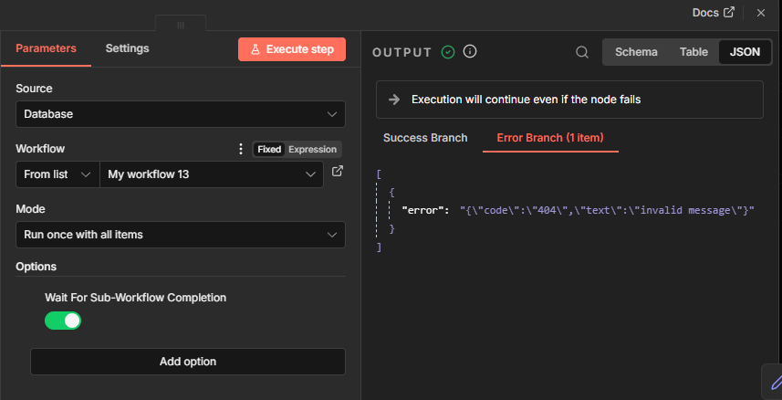Click the output info circle icon
The height and width of the screenshot is (400, 782).
point(470,52)
